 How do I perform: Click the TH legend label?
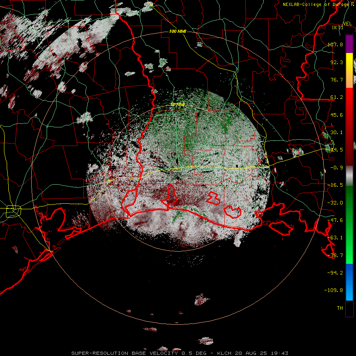click(340, 308)
